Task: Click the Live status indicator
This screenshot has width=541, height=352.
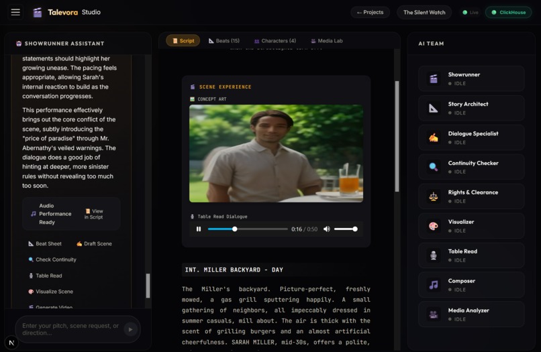Action: (471, 13)
